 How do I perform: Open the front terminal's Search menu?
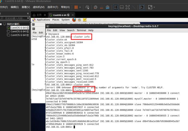(71, 30)
